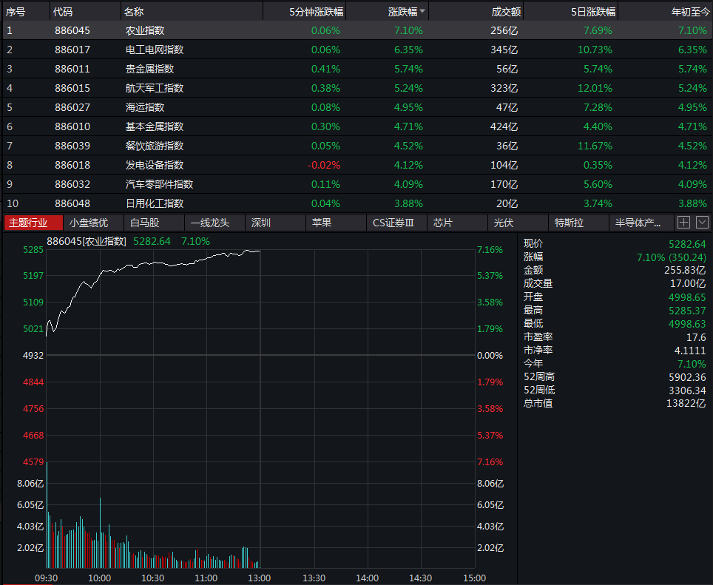Click the 4932 baseline price label
Screen dimensions: 713x585
[33, 356]
